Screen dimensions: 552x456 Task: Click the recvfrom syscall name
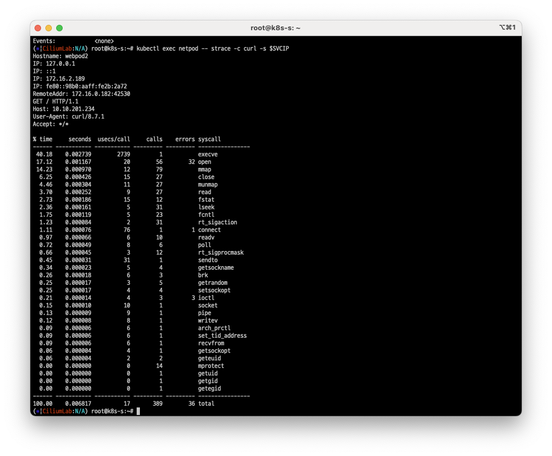[x=211, y=343]
